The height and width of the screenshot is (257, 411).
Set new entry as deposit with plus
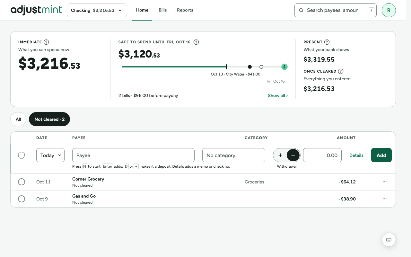click(280, 155)
